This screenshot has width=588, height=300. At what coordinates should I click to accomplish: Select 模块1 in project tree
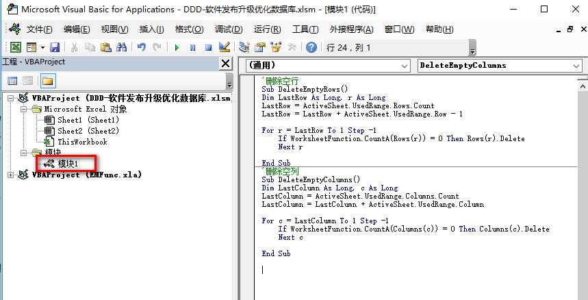click(x=68, y=164)
